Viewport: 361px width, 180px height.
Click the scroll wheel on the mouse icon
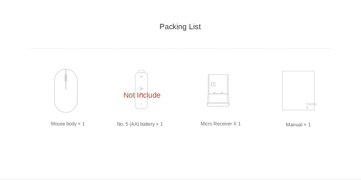[66, 78]
